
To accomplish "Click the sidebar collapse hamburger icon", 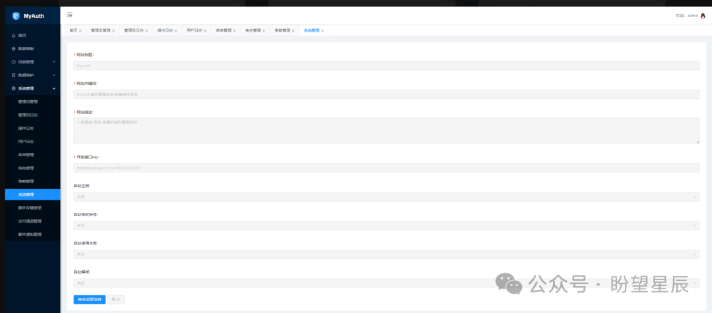I will tap(70, 15).
